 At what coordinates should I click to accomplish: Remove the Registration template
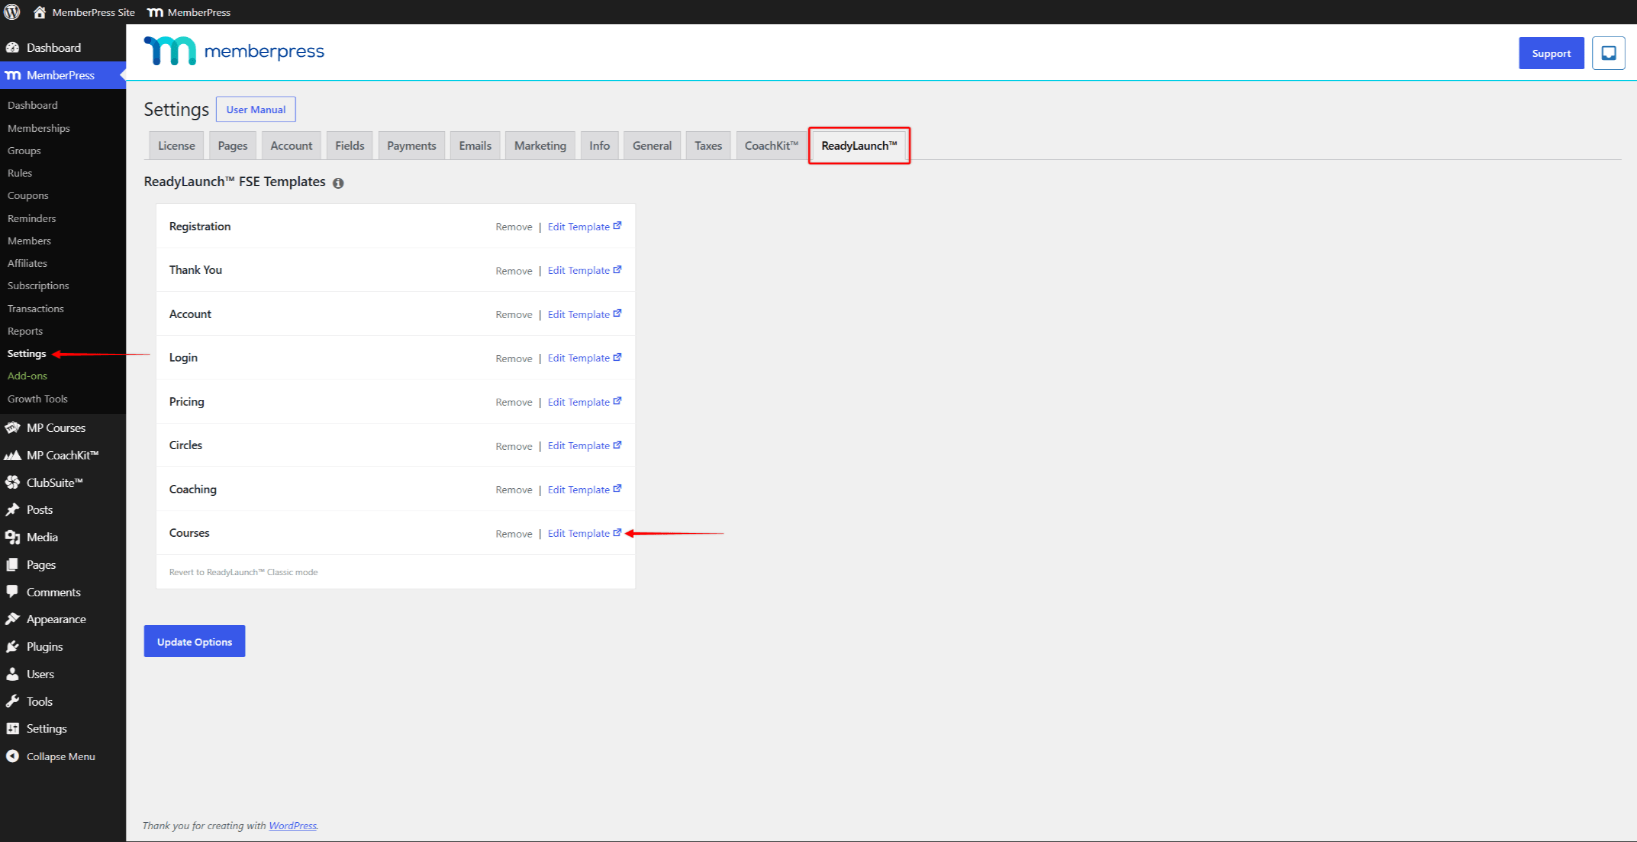click(514, 226)
